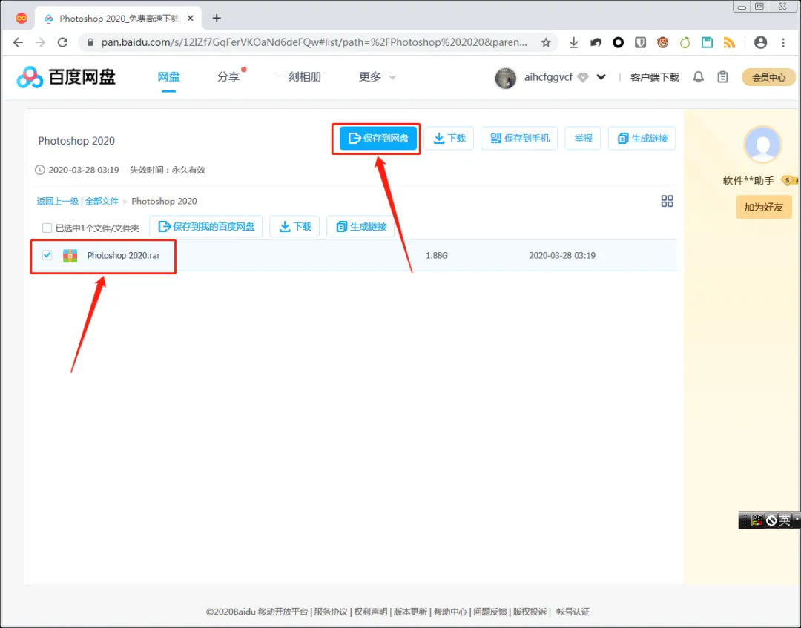Click the 服务协议 footer link
The height and width of the screenshot is (628, 801).
(x=331, y=612)
